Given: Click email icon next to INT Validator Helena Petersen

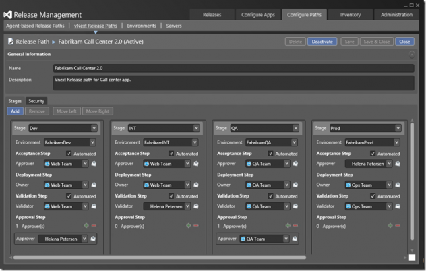Looking at the screenshot, I should [x=195, y=206].
